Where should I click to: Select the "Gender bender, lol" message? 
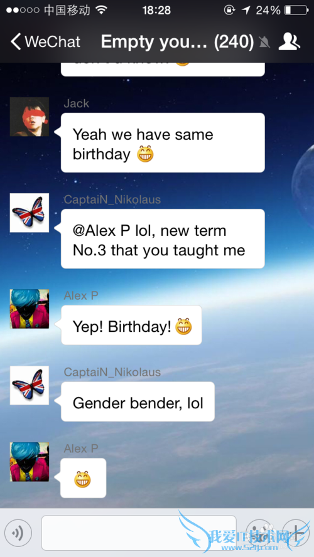click(x=138, y=401)
